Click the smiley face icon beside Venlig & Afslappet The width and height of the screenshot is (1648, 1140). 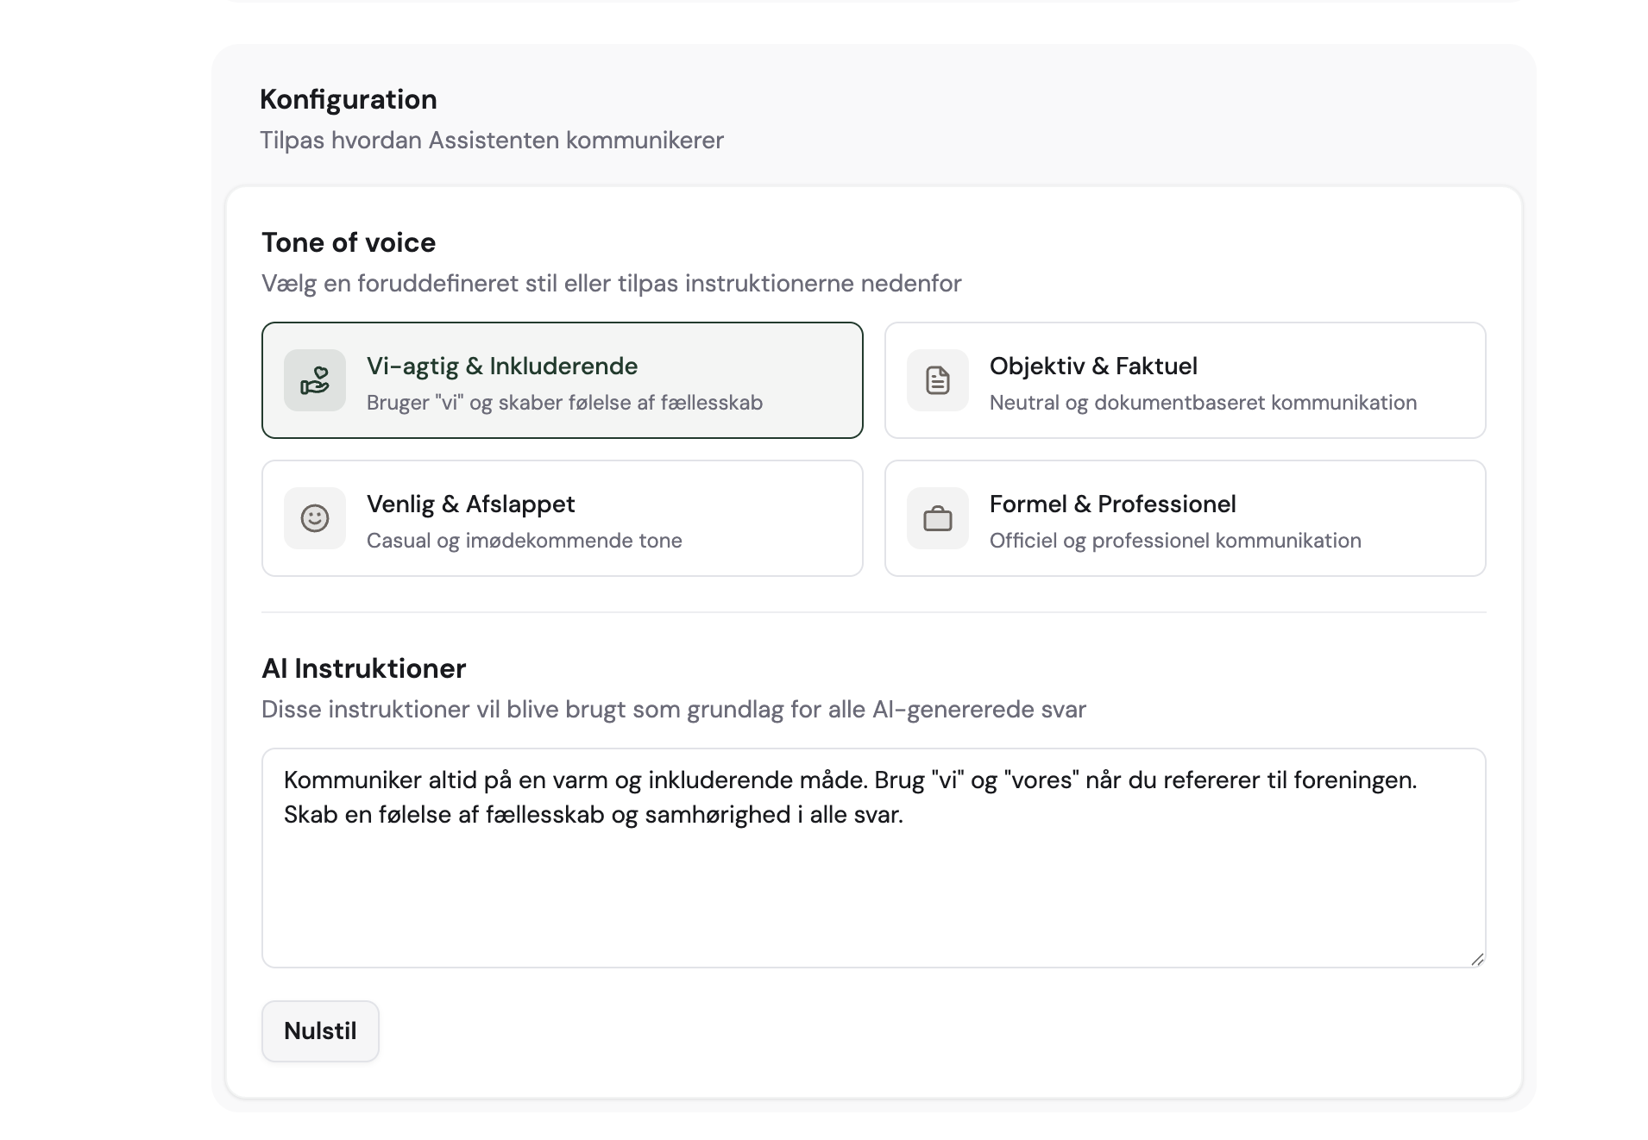click(x=315, y=518)
